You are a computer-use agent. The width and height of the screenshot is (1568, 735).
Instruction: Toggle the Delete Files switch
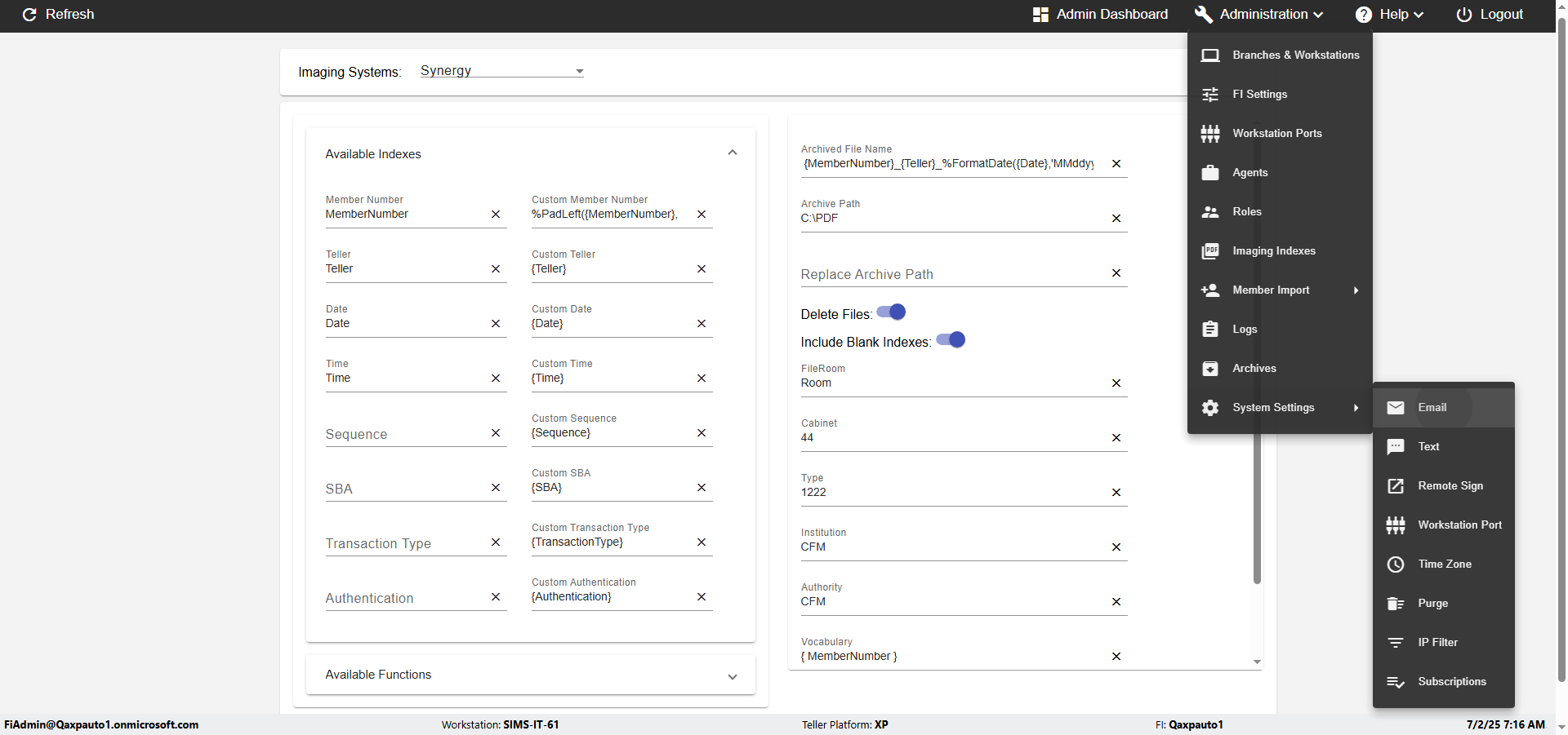[x=891, y=312]
